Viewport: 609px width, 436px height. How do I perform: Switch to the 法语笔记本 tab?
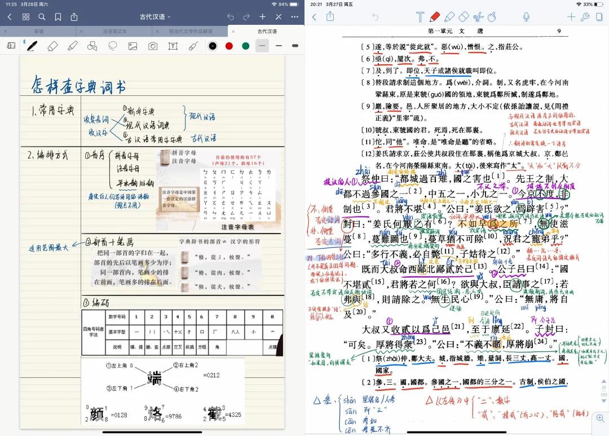(x=113, y=32)
